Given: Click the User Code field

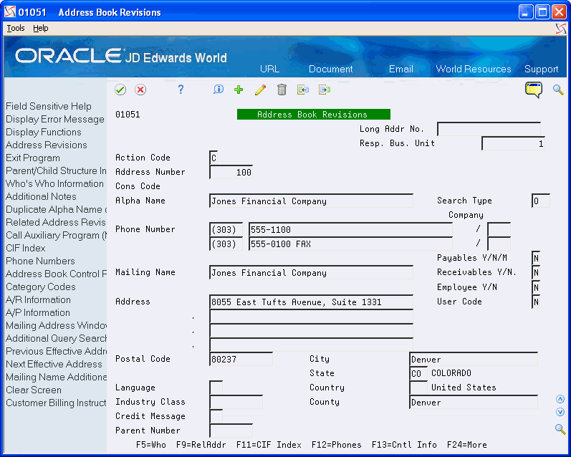Looking at the screenshot, I should tap(536, 302).
